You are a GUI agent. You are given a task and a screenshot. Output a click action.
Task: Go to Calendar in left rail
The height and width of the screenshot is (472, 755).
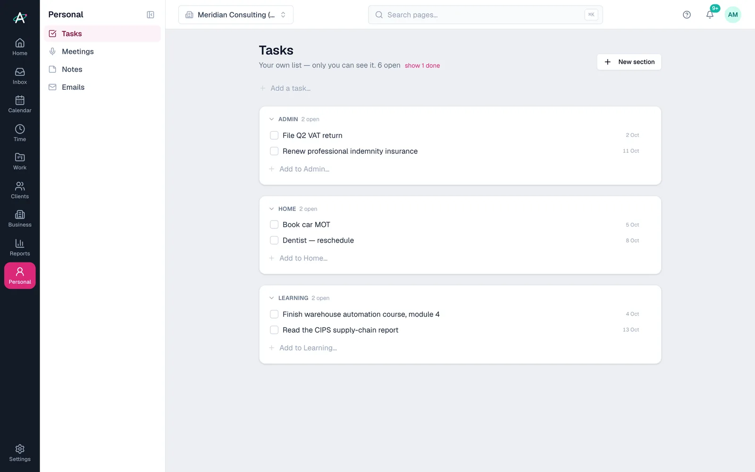(20, 104)
